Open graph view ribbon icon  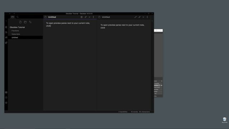click(x=6, y=32)
